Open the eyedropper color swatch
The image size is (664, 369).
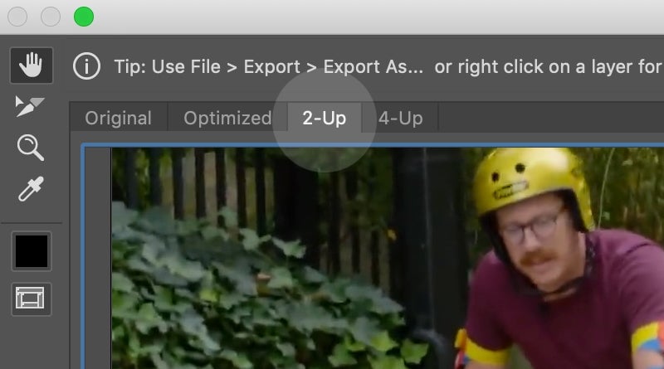(32, 251)
